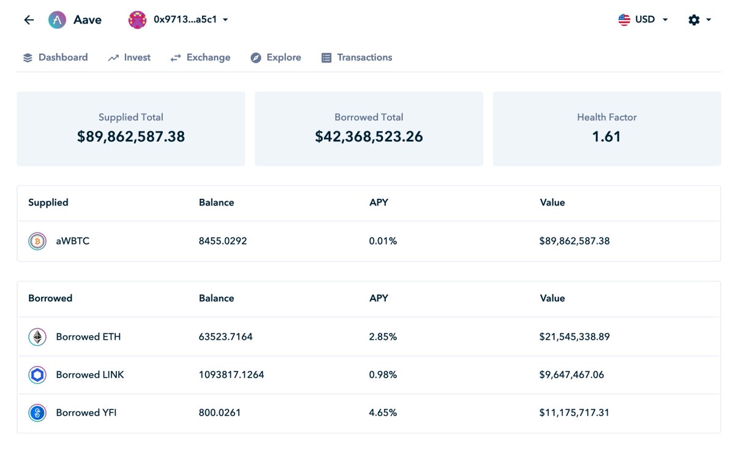Select the LINK APY 0.98%
Screen dimensions: 735x459
coord(383,375)
